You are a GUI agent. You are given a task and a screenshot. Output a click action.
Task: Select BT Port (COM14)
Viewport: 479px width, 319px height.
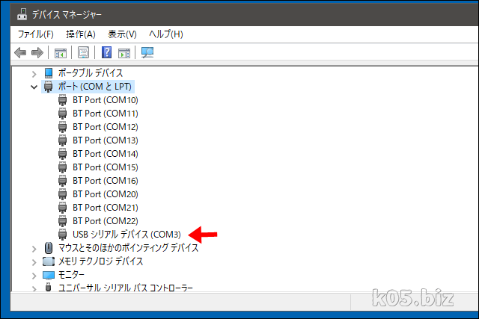[106, 154]
